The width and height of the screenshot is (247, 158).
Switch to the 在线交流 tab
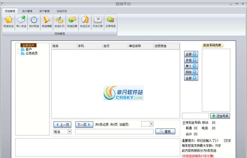coord(62,11)
